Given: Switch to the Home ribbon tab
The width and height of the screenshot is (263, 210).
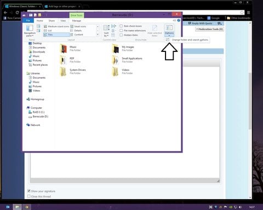Looking at the screenshot, I should [x=39, y=21].
